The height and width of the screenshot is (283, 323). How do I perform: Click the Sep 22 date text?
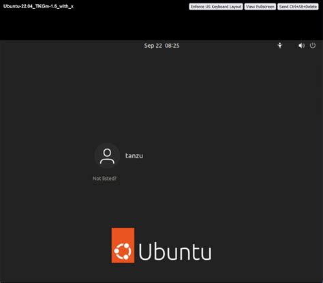pos(153,46)
